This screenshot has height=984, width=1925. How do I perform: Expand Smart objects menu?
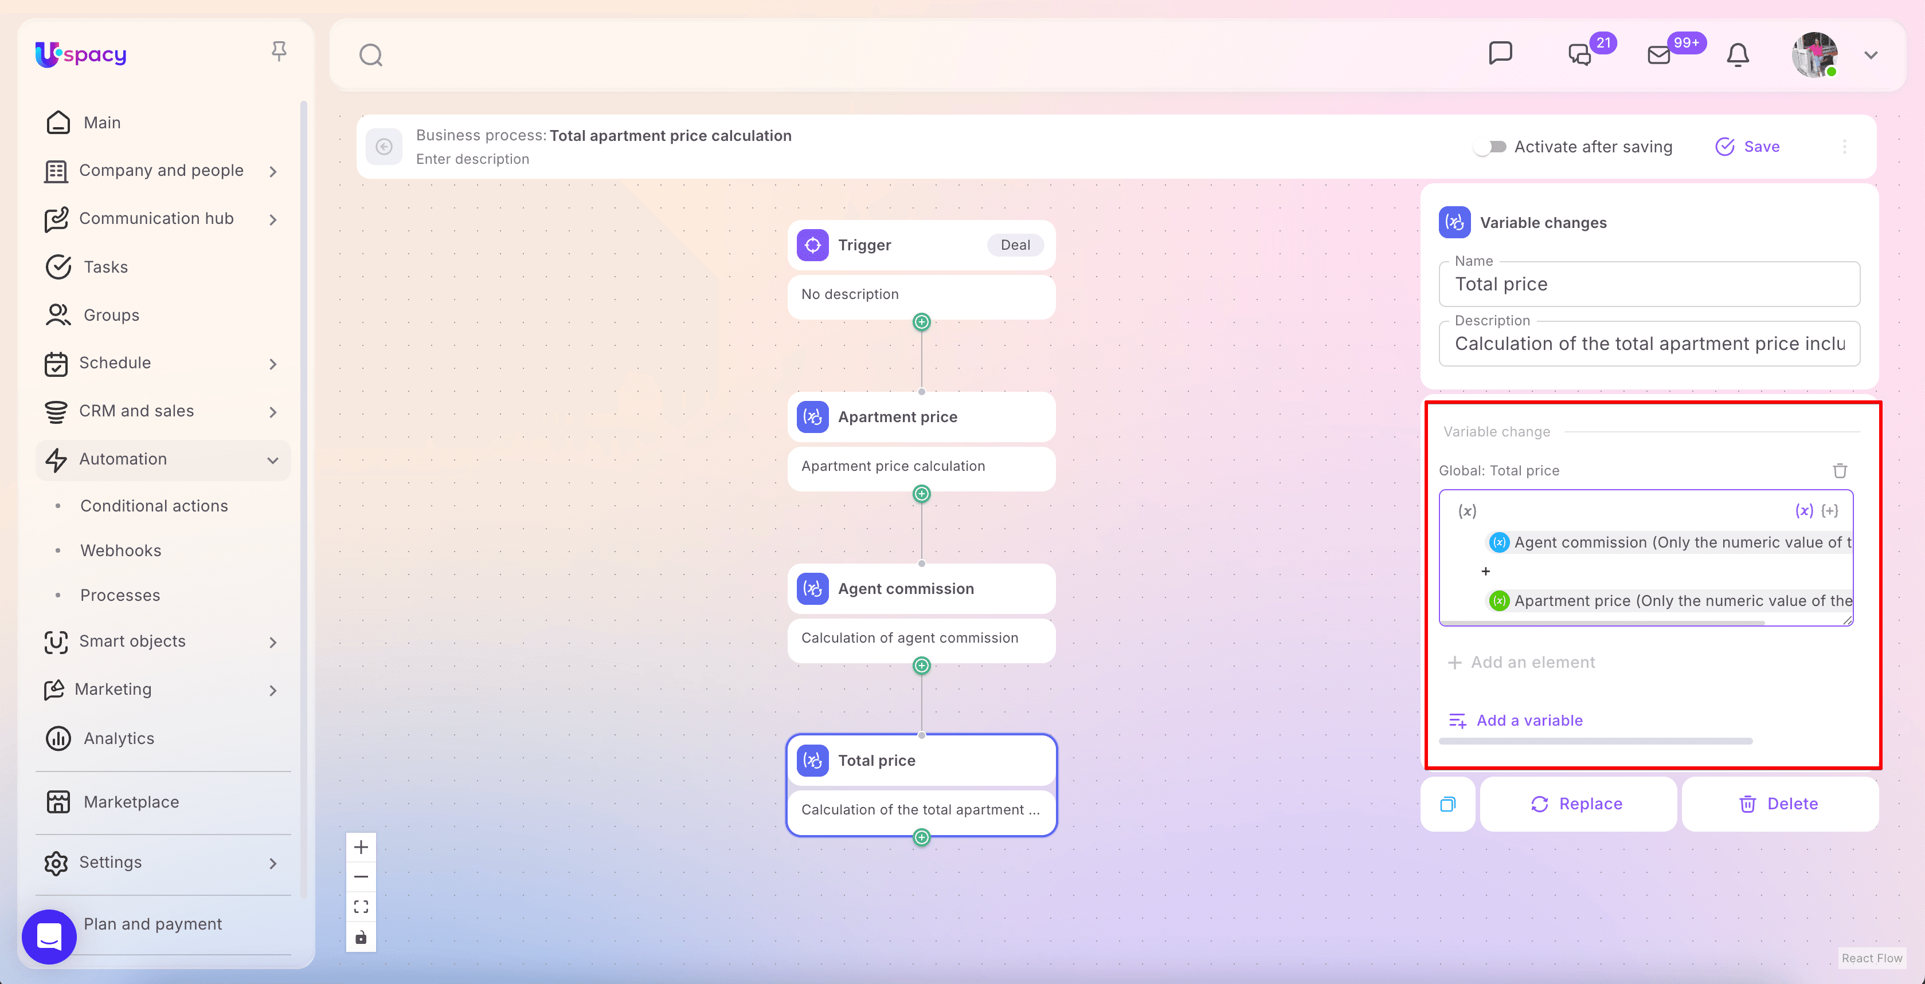coord(163,641)
